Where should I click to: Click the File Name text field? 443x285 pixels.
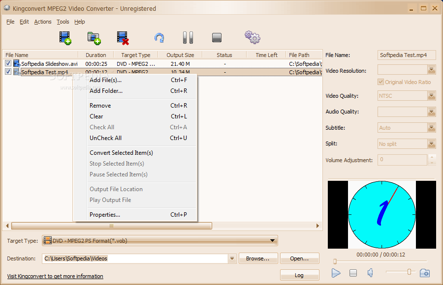(x=407, y=56)
